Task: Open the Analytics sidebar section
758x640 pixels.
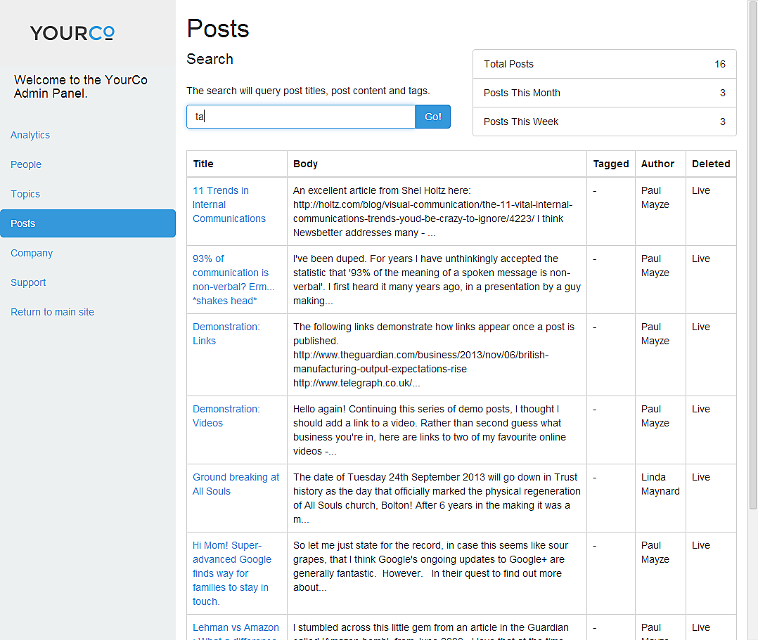Action: [30, 135]
